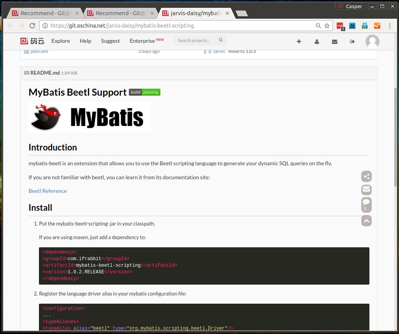The width and height of the screenshot is (399, 334).
Task: Open the Beetl Reference link
Action: (47, 191)
